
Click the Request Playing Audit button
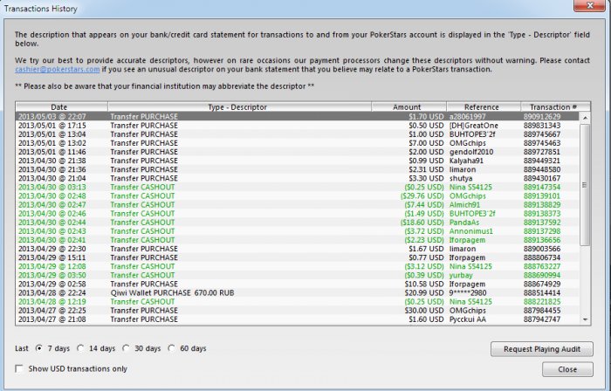(542, 349)
